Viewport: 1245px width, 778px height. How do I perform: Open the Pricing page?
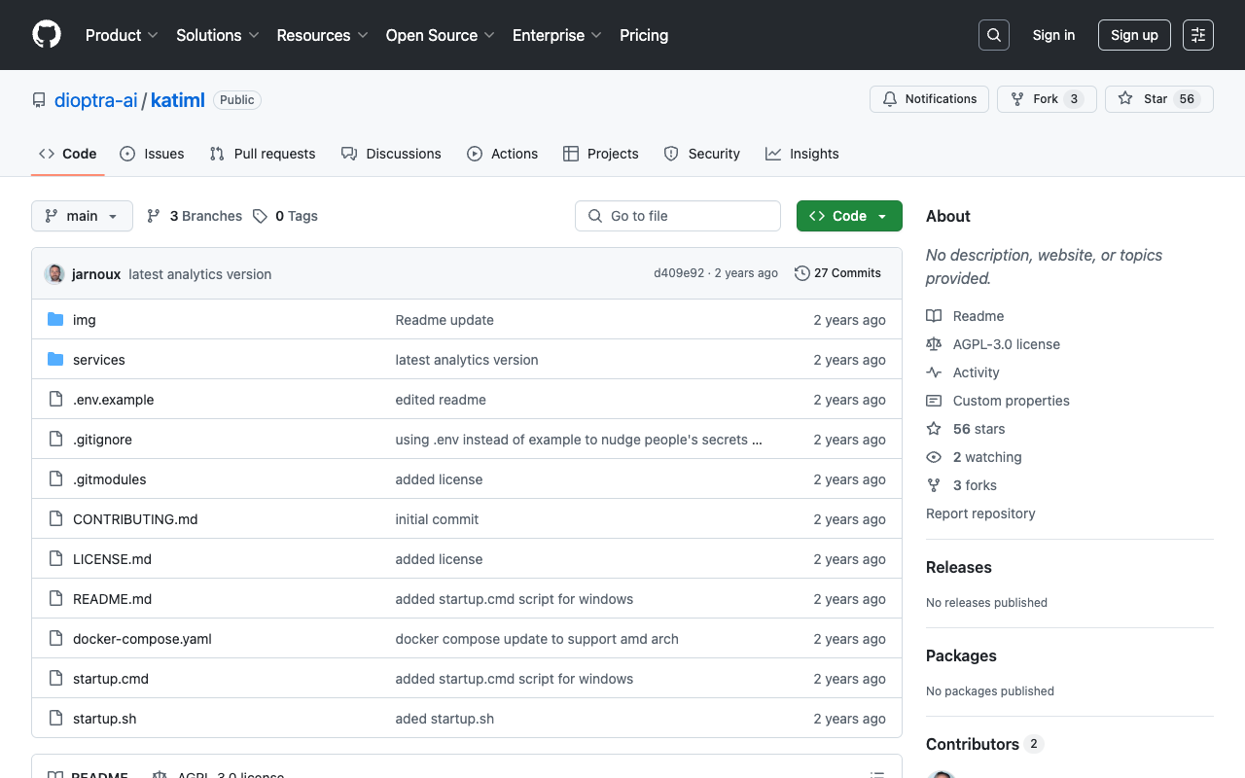(644, 35)
